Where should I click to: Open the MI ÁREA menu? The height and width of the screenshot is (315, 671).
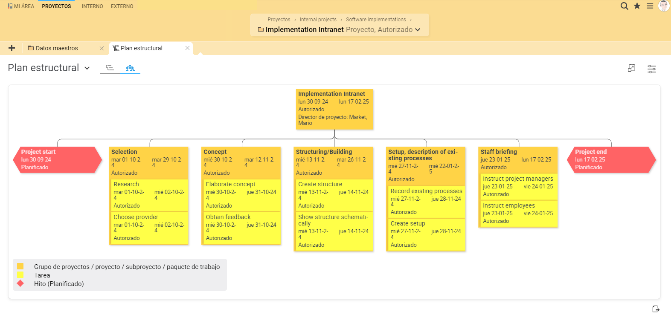[21, 6]
